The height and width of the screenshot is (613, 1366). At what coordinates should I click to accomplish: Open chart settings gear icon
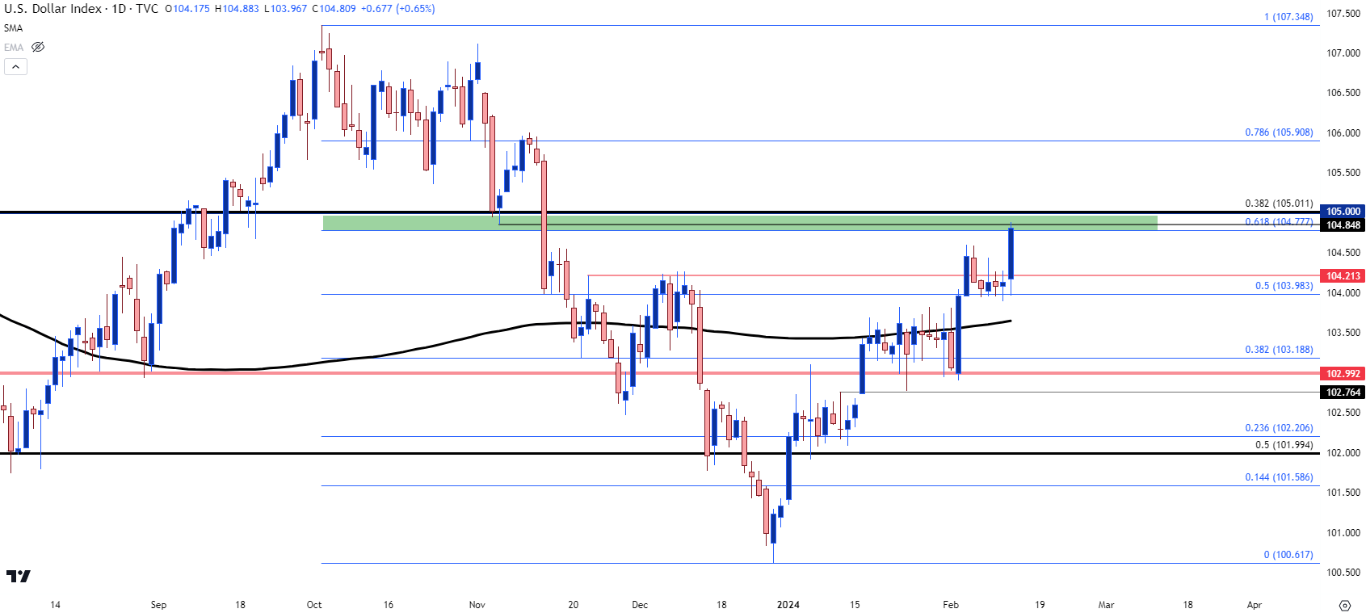tap(1345, 605)
